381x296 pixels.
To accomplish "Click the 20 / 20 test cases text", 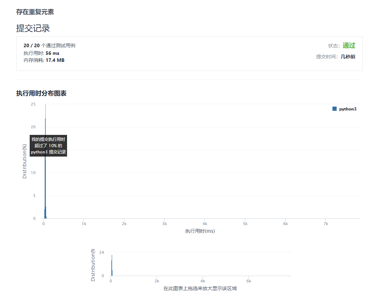I will tap(49, 45).
